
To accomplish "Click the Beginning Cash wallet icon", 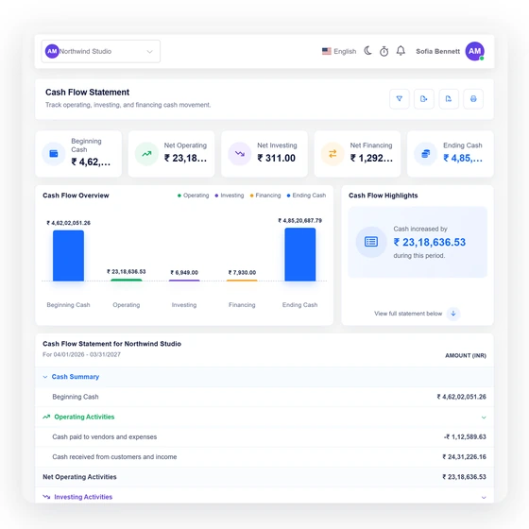I will (x=54, y=154).
